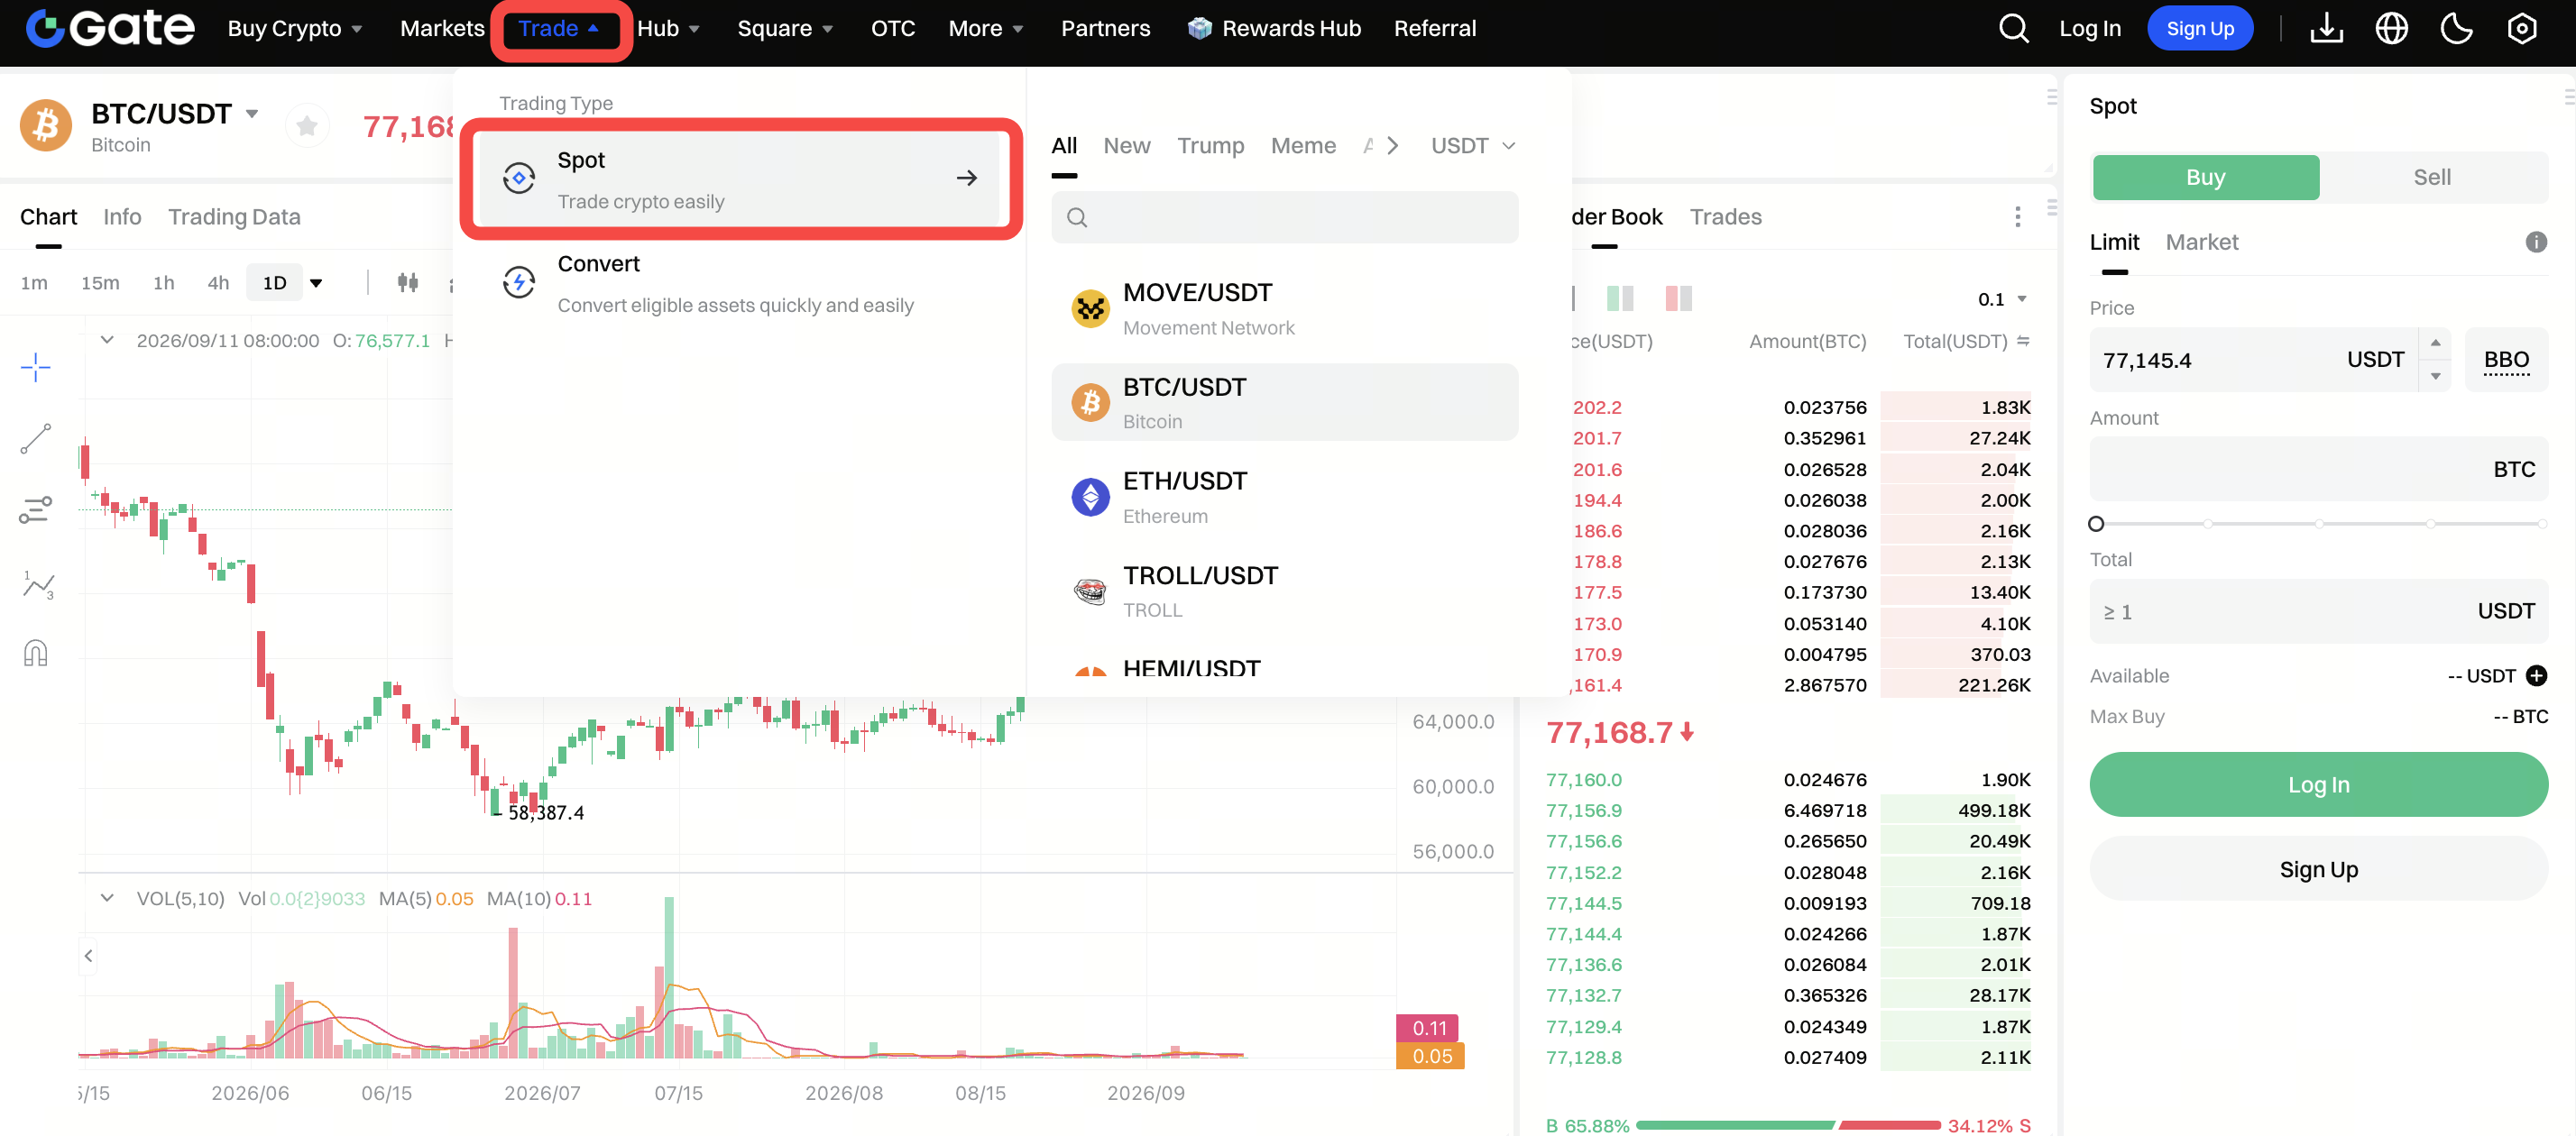Select the Trump category tab
This screenshot has height=1136, width=2576.
click(x=1210, y=146)
